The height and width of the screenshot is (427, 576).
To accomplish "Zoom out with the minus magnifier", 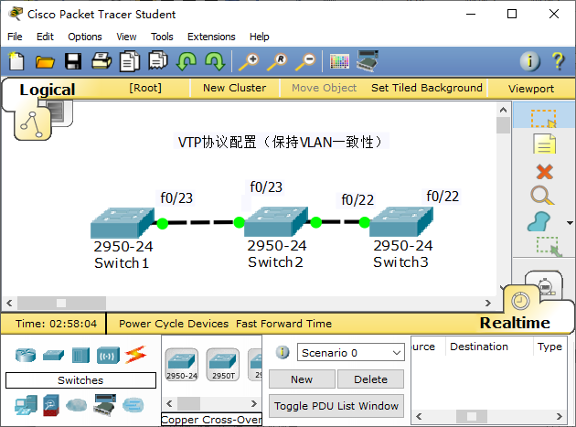I will pos(305,62).
